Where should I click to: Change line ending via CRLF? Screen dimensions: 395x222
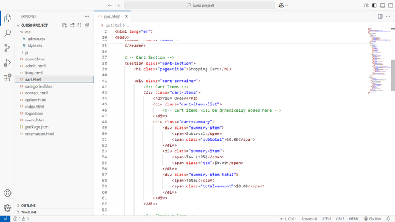coord(340,219)
